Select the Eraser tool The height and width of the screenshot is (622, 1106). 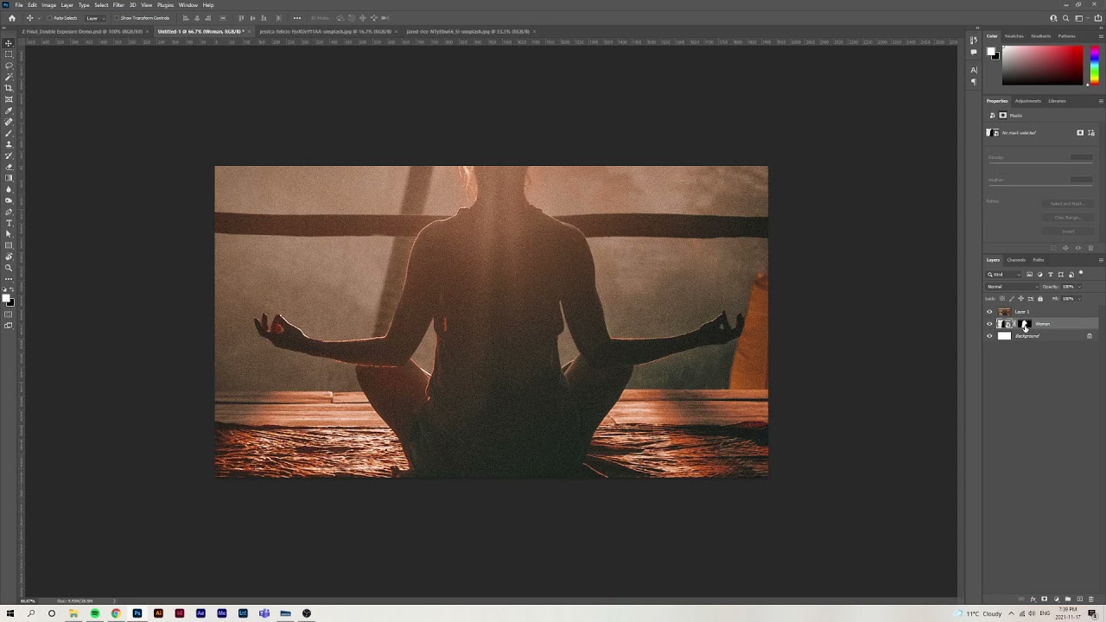pos(9,167)
